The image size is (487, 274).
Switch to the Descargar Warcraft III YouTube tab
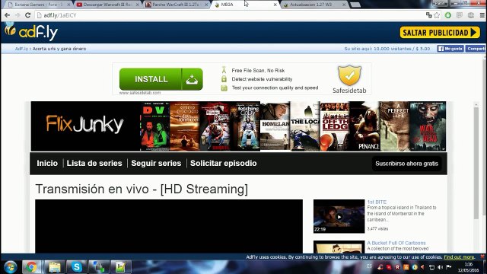coord(107,5)
